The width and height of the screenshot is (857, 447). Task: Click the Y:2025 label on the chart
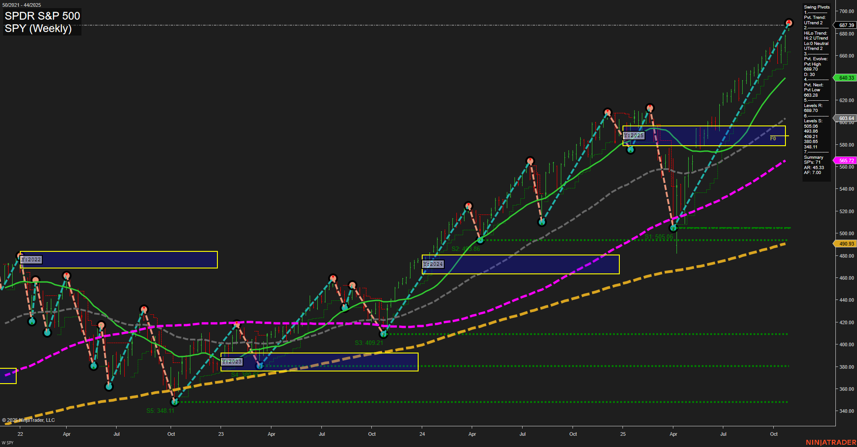coord(633,135)
